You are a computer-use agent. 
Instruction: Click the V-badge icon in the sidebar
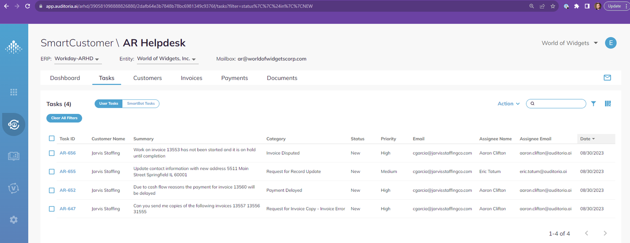tap(13, 188)
